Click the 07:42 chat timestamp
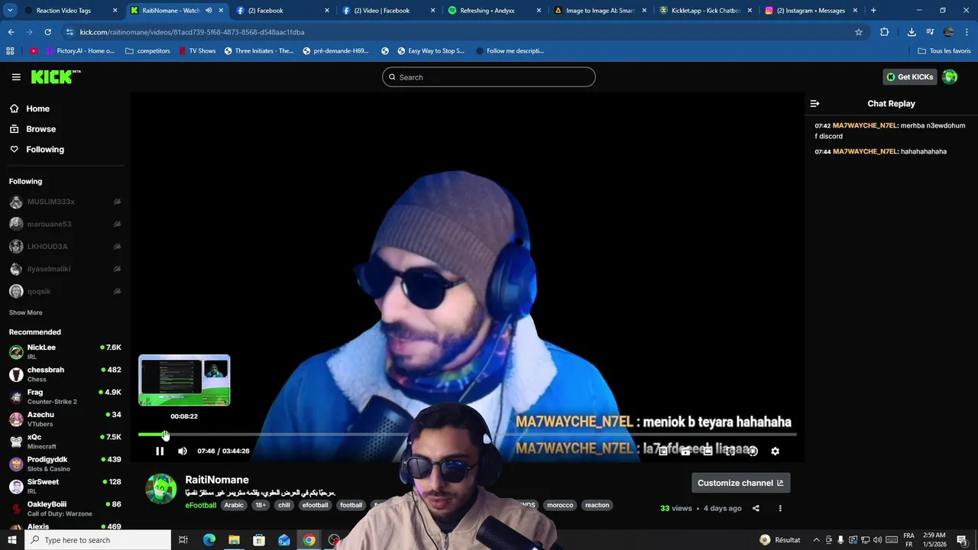Image resolution: width=978 pixels, height=550 pixels. [x=822, y=126]
